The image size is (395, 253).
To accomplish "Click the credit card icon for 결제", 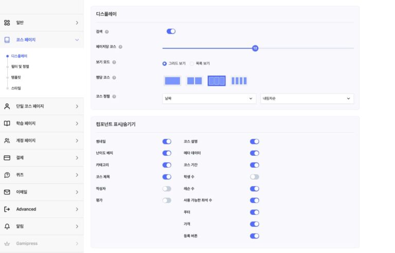I will coord(7,158).
